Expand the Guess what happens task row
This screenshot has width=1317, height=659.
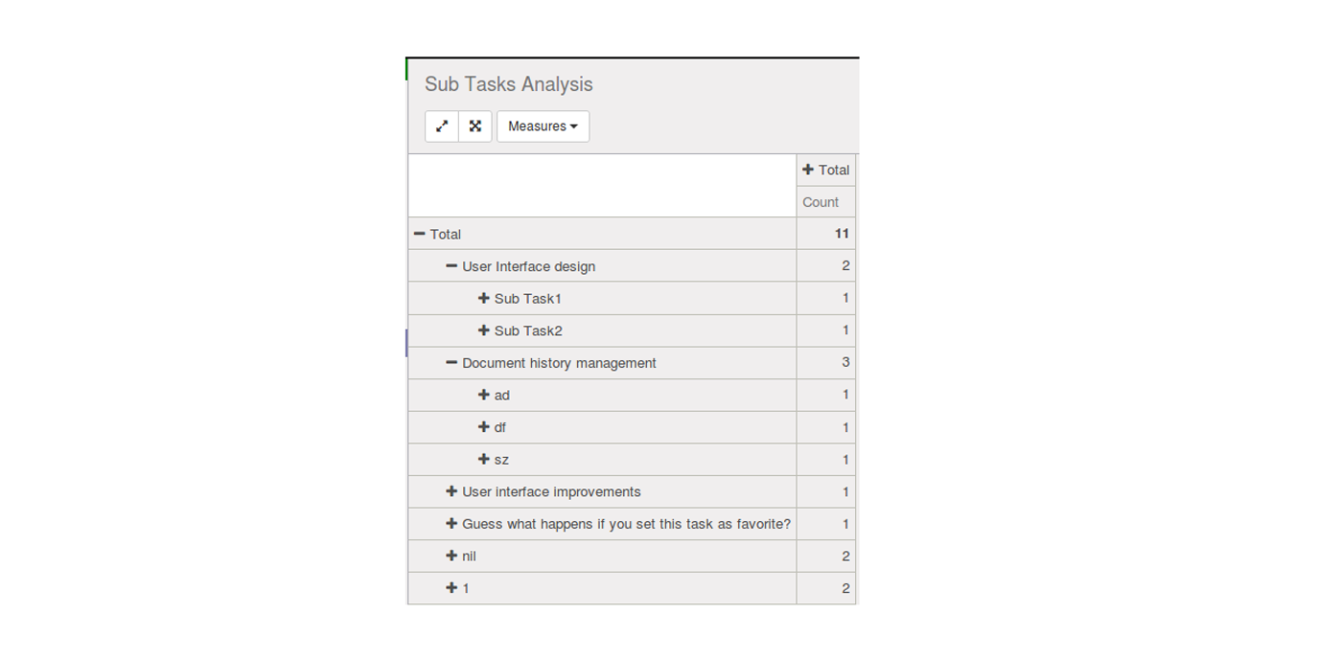[451, 524]
